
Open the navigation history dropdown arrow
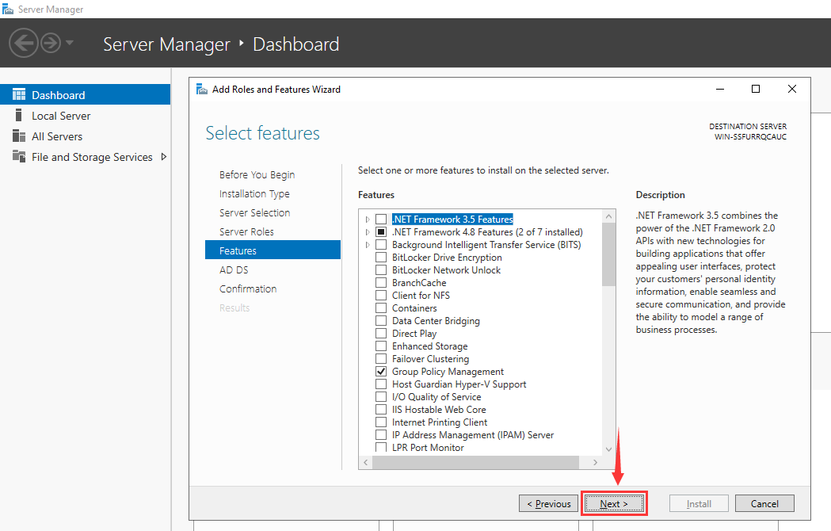click(70, 43)
